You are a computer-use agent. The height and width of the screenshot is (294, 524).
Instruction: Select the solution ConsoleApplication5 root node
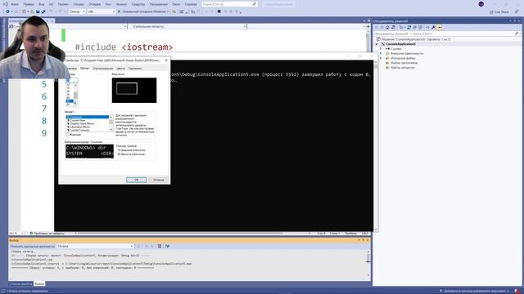416,39
